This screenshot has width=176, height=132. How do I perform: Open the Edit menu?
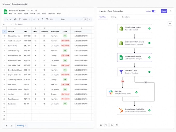(x=15, y=14)
